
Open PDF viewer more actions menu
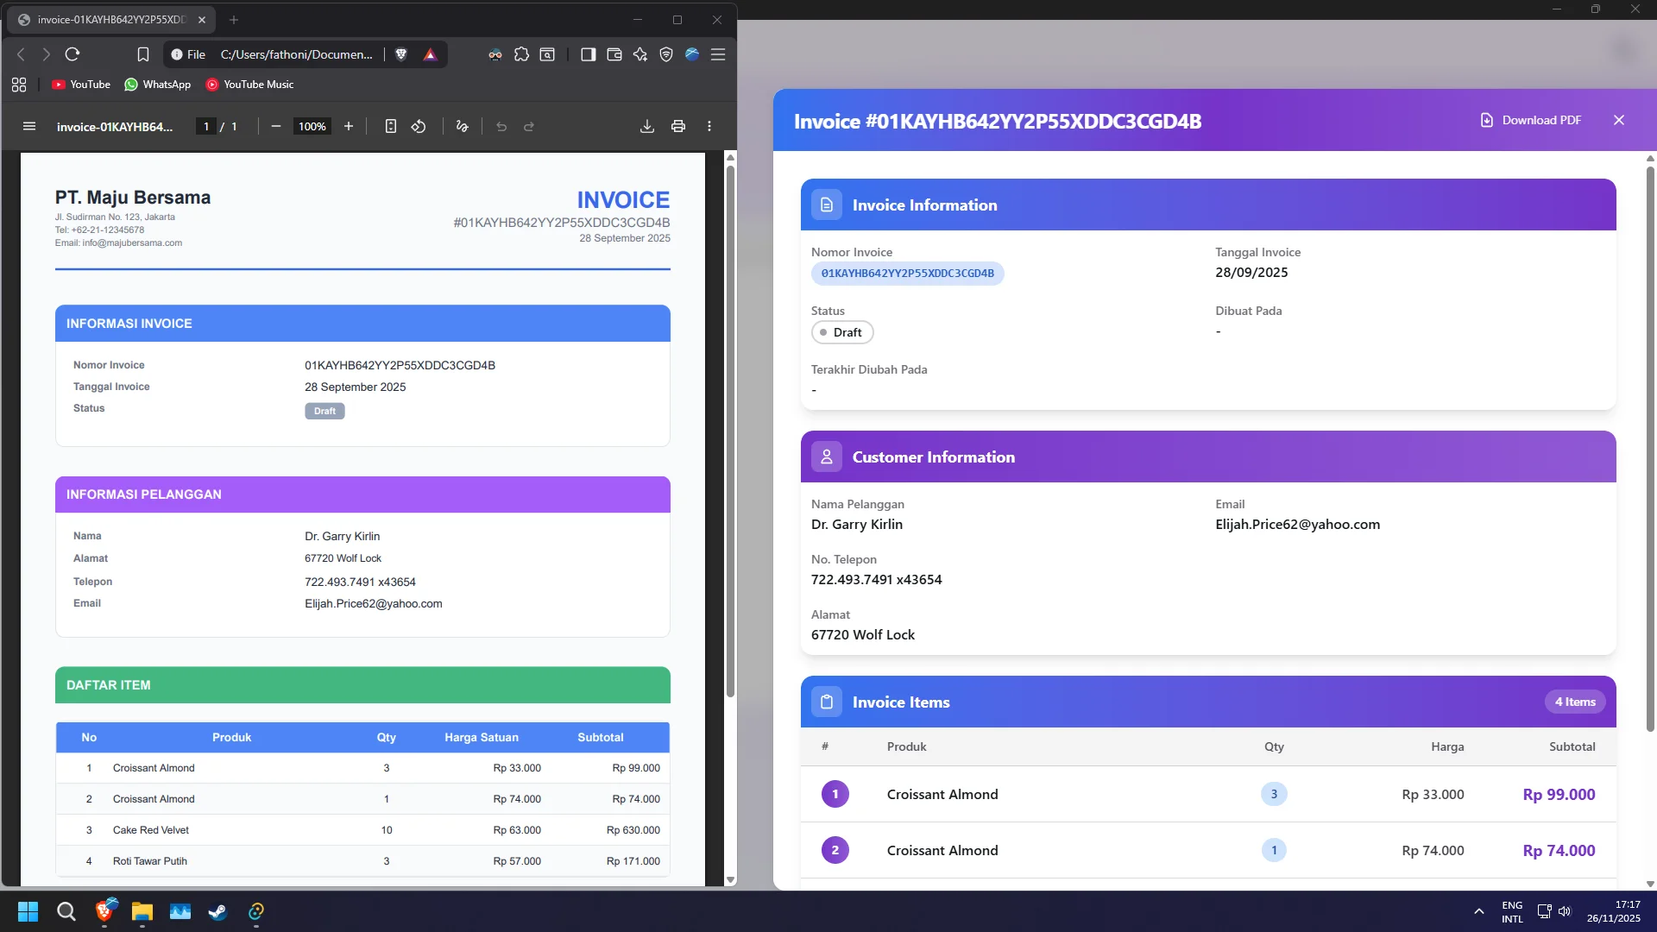(x=709, y=126)
